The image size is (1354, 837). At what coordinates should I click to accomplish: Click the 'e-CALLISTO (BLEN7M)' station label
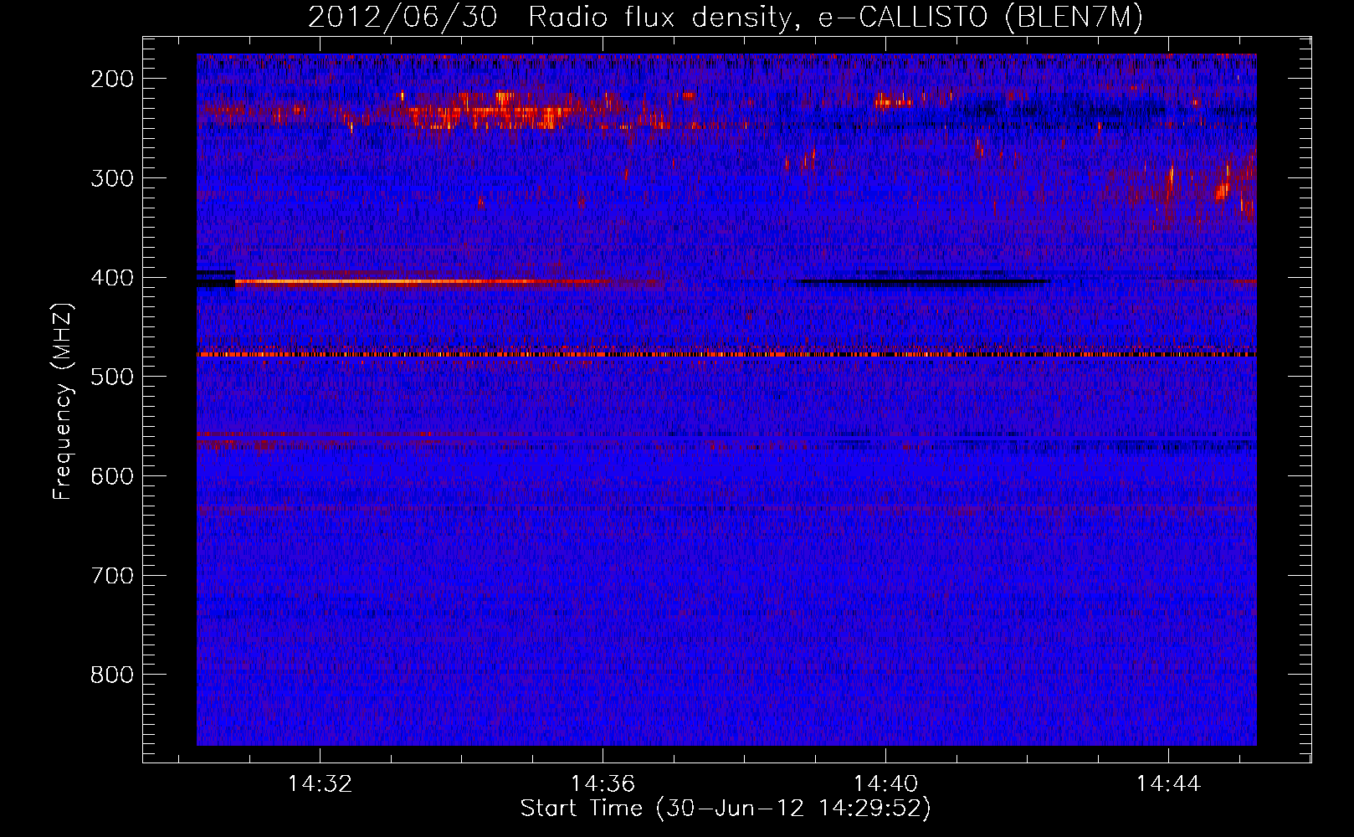(x=980, y=17)
